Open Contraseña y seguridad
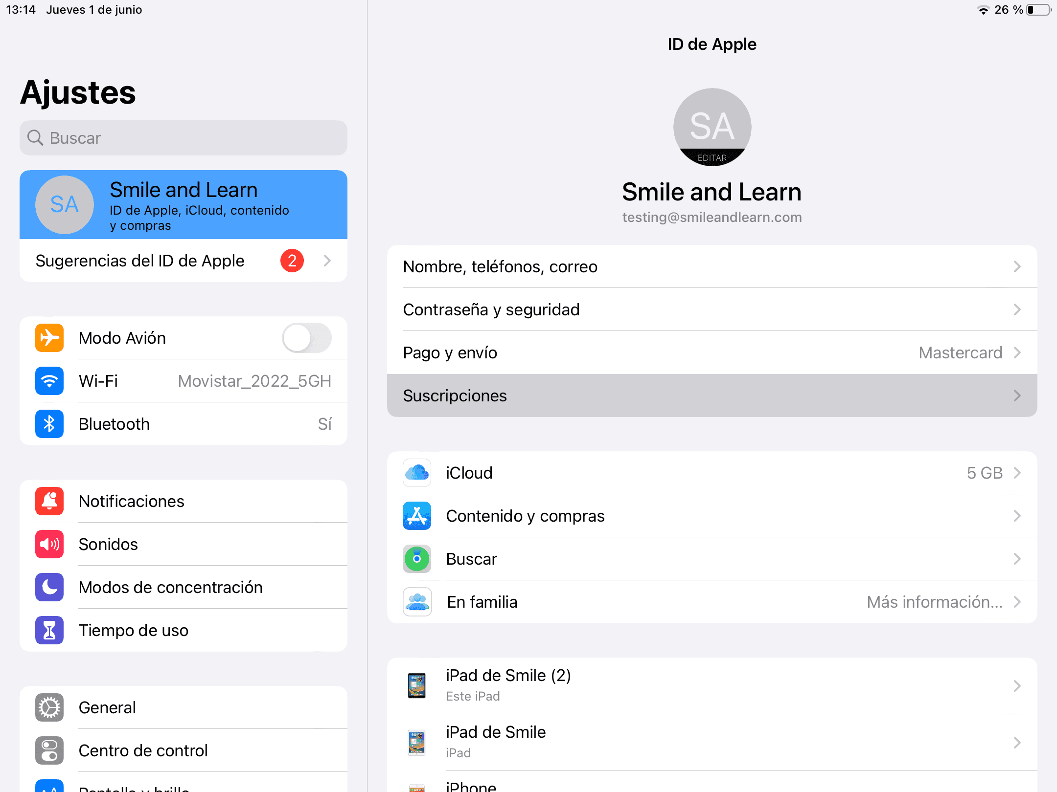1057x792 pixels. [712, 309]
